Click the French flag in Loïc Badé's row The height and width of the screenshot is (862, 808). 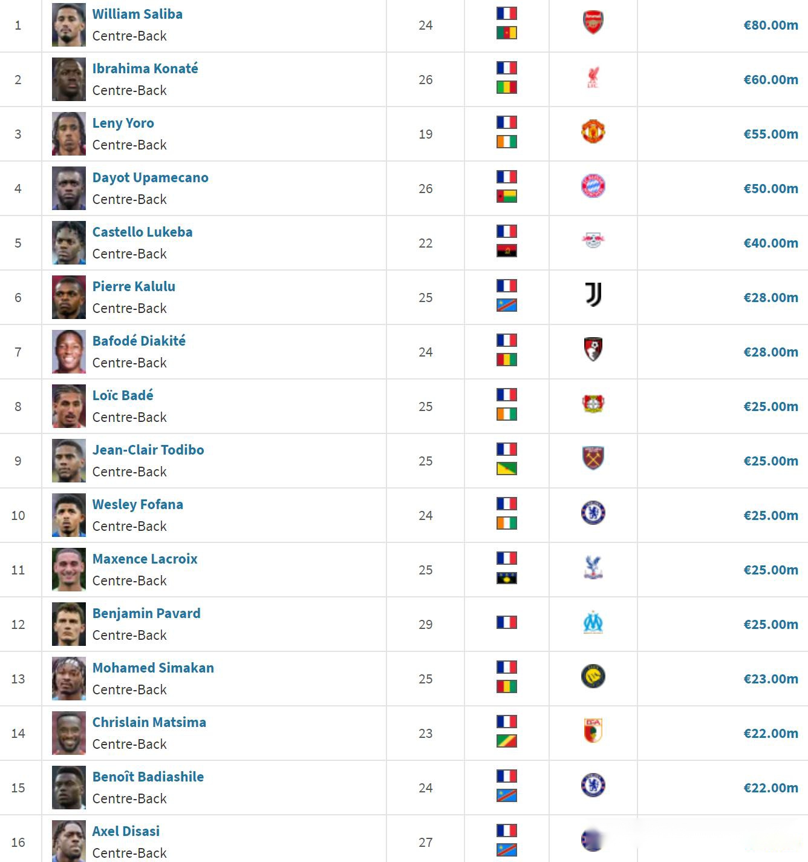[x=506, y=395]
